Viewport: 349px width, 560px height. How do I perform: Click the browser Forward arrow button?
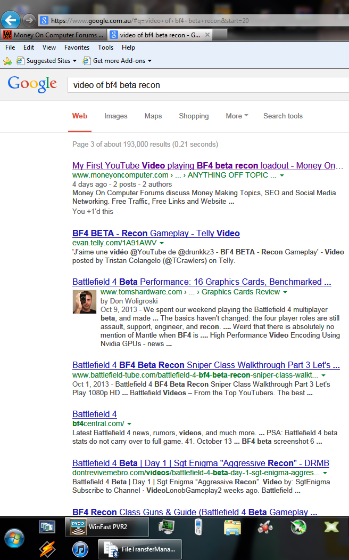pos(29,20)
